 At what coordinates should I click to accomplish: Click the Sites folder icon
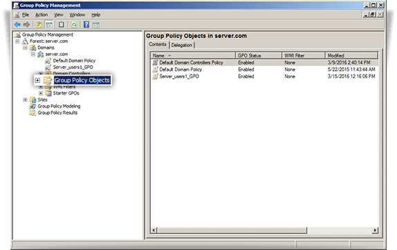tap(33, 100)
